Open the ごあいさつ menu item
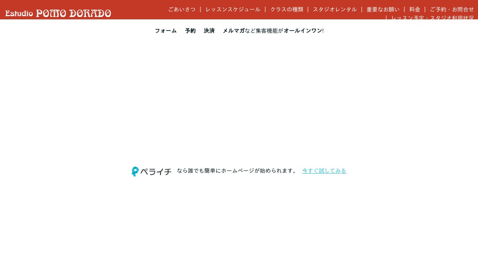Image resolution: width=478 pixels, height=268 pixels. coord(182,9)
